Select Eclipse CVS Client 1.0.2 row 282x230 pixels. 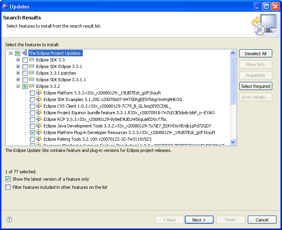pos(107,106)
